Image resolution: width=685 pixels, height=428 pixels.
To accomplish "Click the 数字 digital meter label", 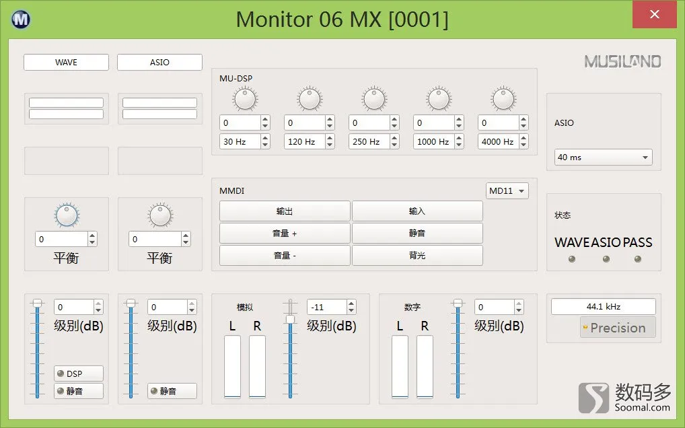I will [x=412, y=308].
